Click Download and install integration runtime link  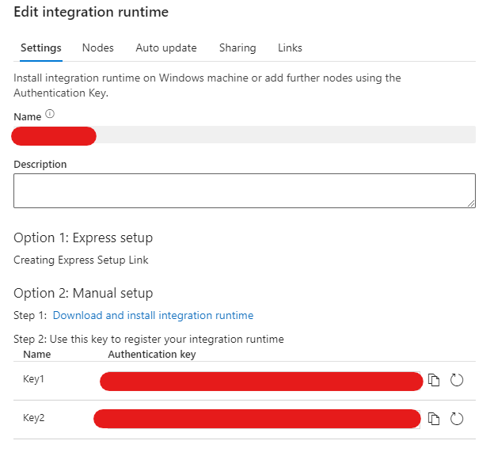(x=153, y=315)
